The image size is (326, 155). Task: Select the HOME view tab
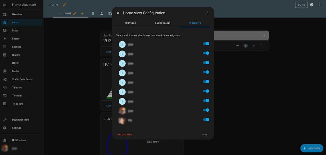tap(68, 13)
